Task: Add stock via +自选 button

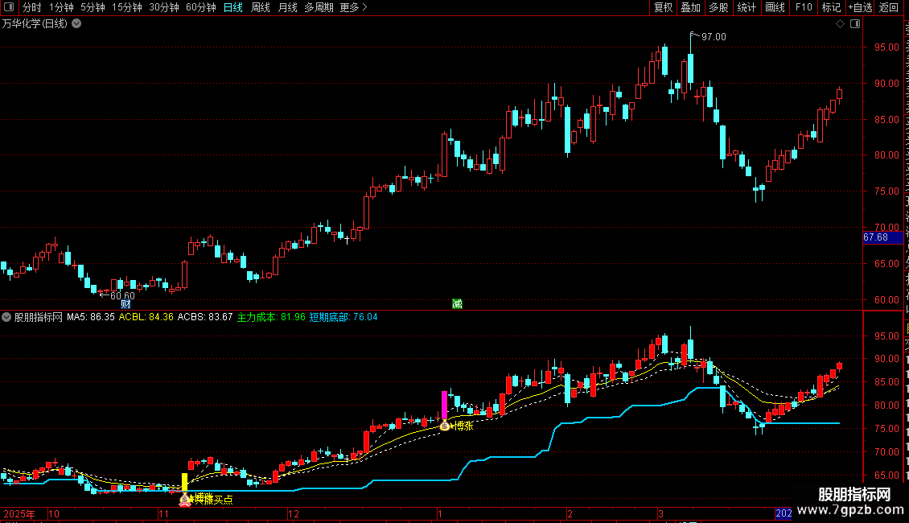Action: click(x=860, y=7)
